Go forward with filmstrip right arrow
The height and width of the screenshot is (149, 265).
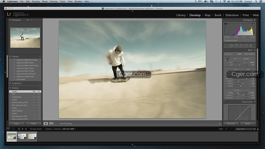(x=26, y=129)
